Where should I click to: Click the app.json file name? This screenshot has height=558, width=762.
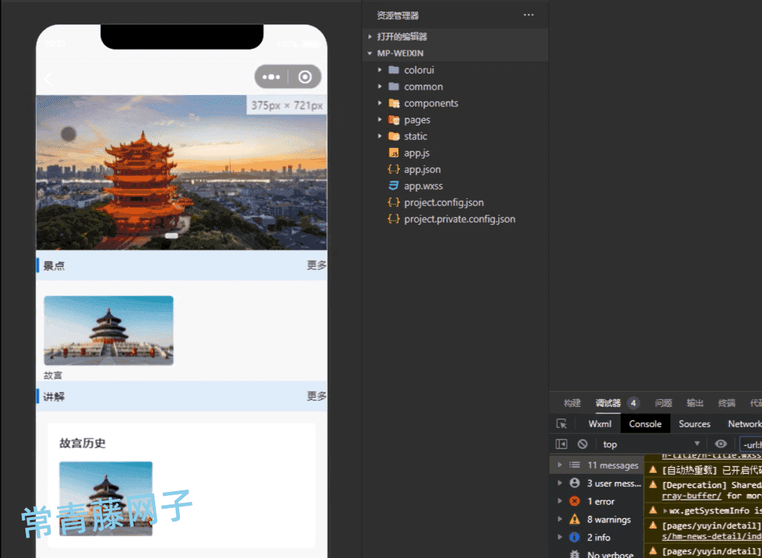[x=423, y=169]
